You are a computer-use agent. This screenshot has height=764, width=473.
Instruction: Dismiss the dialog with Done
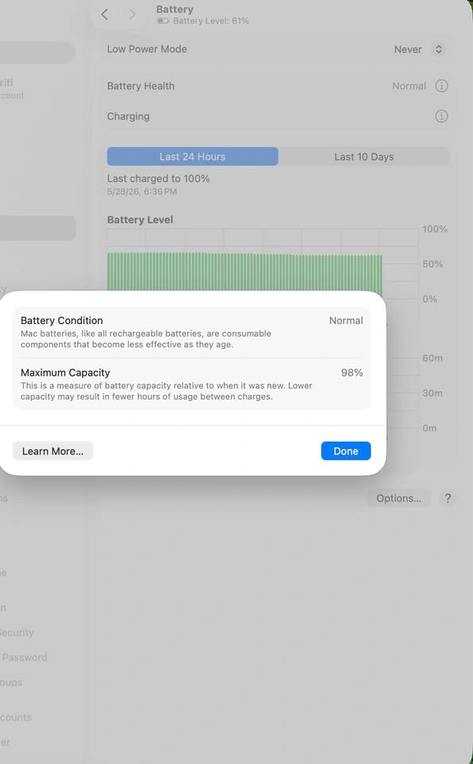346,450
